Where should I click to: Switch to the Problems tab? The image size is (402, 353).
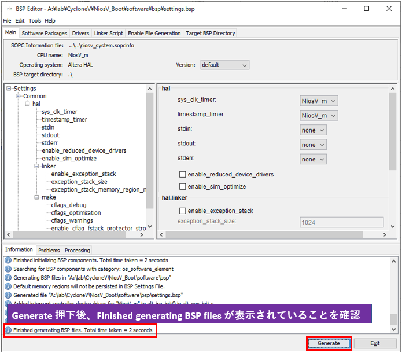(49, 250)
